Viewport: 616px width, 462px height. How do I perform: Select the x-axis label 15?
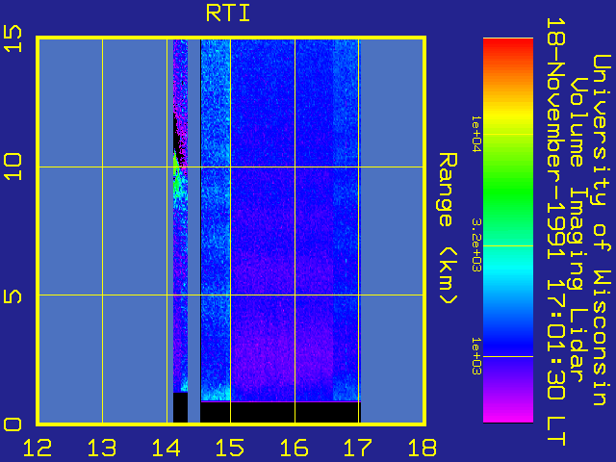click(230, 448)
